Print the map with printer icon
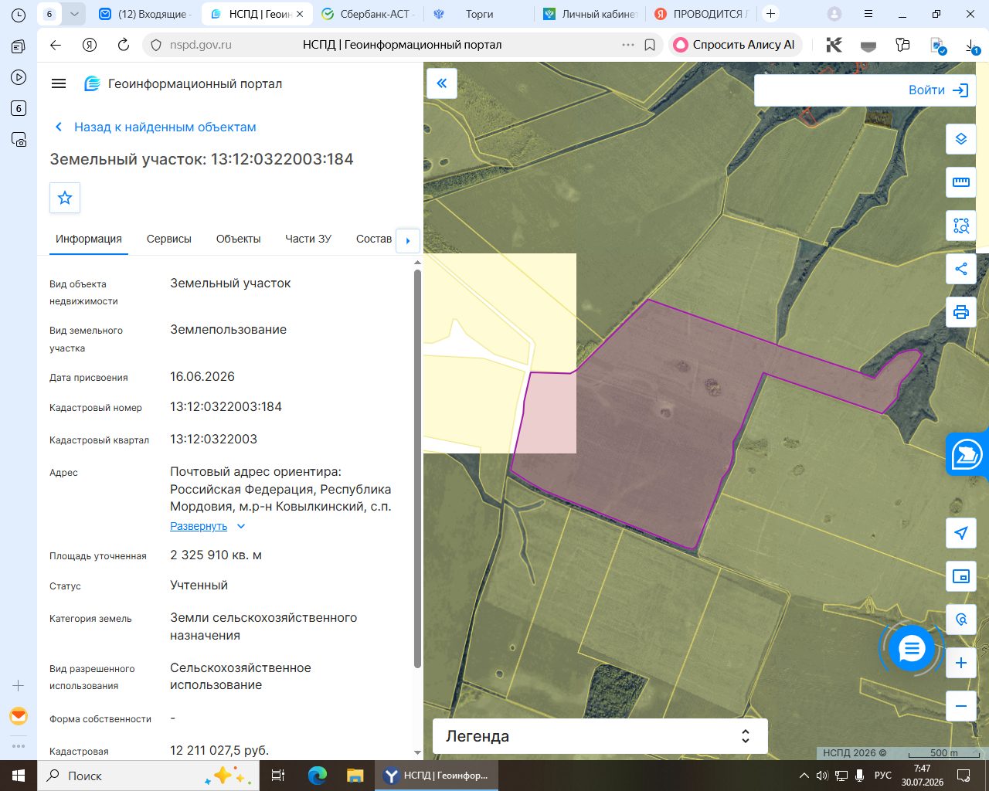This screenshot has height=791, width=989. point(961,312)
